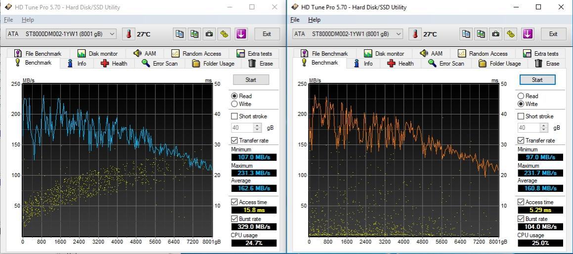Viewport: 573px width, 254px height.
Task: Click short stroke size stepper in left window
Action: coord(258,128)
